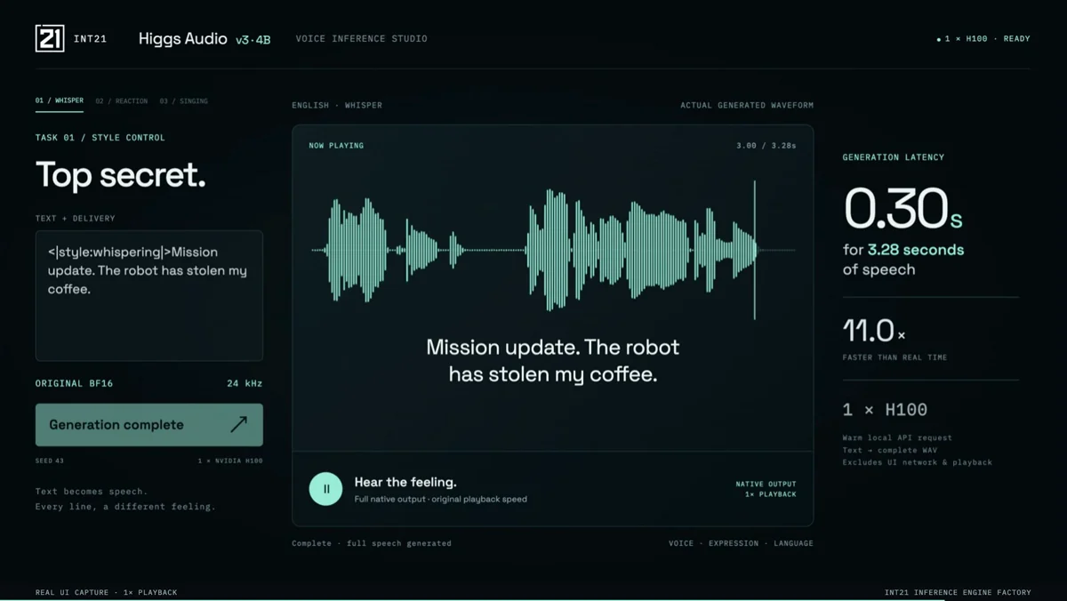This screenshot has height=601, width=1067.
Task: Click the Full native output description line
Action: [441, 499]
